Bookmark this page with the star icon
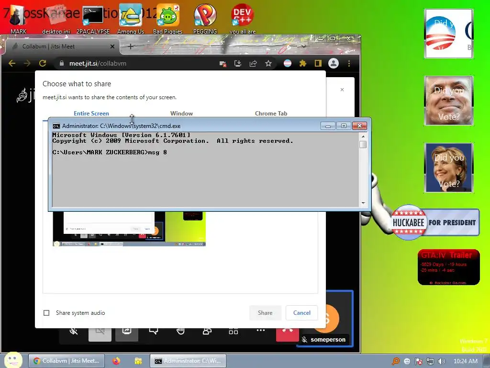Viewport: 490px width, 368px height. [x=268, y=64]
